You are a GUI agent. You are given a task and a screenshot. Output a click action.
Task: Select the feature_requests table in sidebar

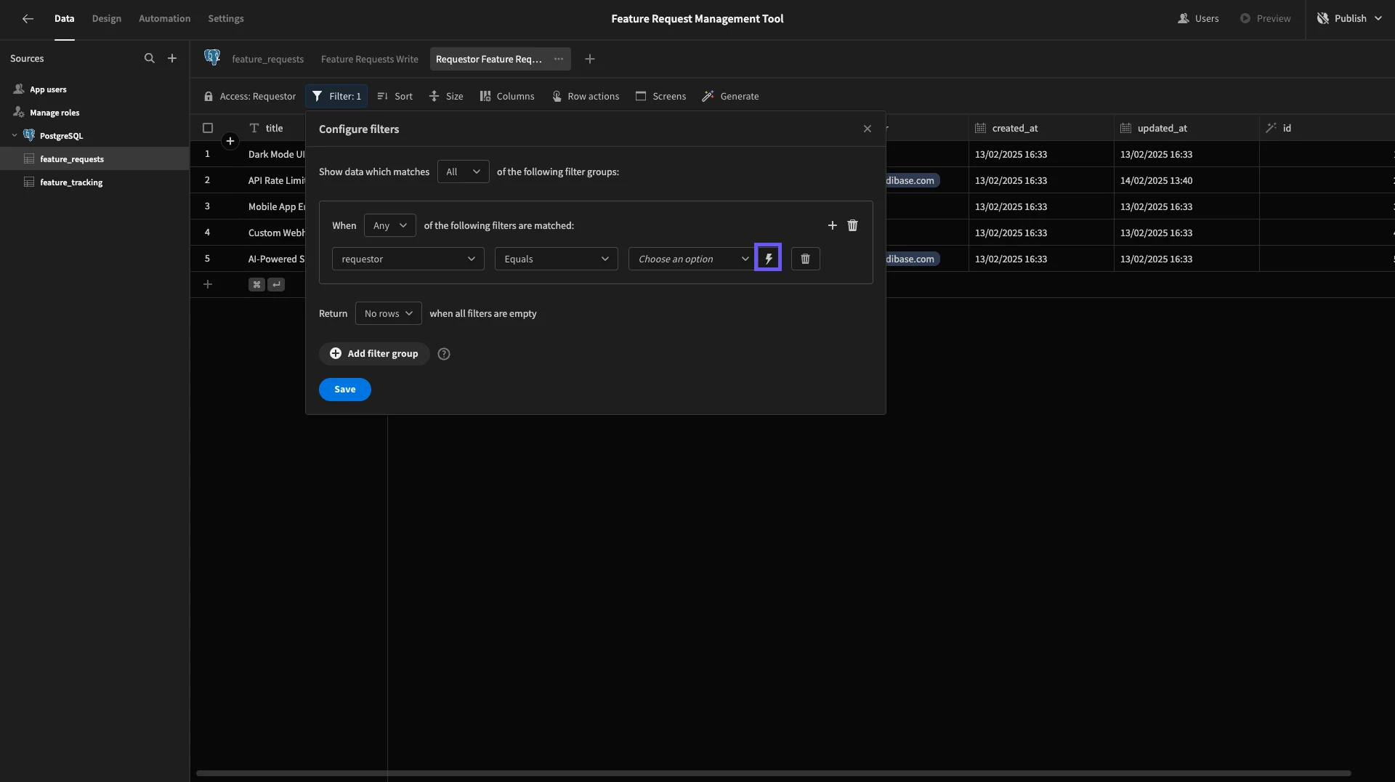coord(94,158)
